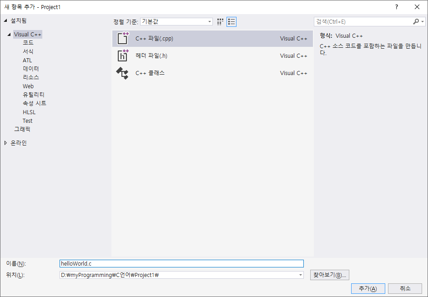Select the 서식 category
This screenshot has height=297, width=428.
[28, 51]
